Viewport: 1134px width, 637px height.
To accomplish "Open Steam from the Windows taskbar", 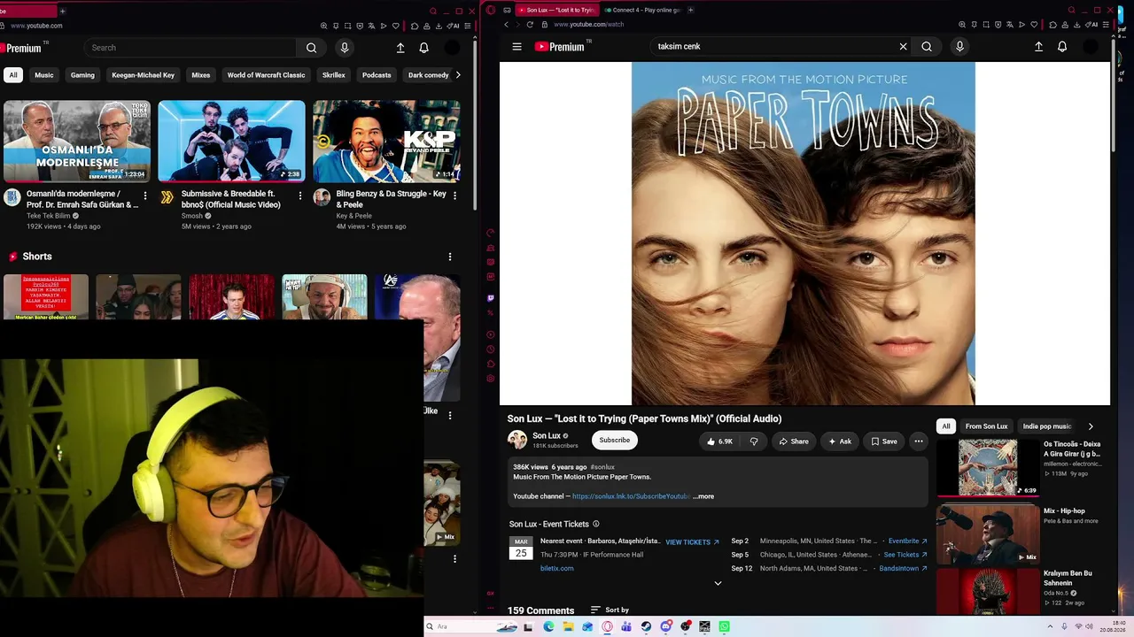I will (646, 626).
